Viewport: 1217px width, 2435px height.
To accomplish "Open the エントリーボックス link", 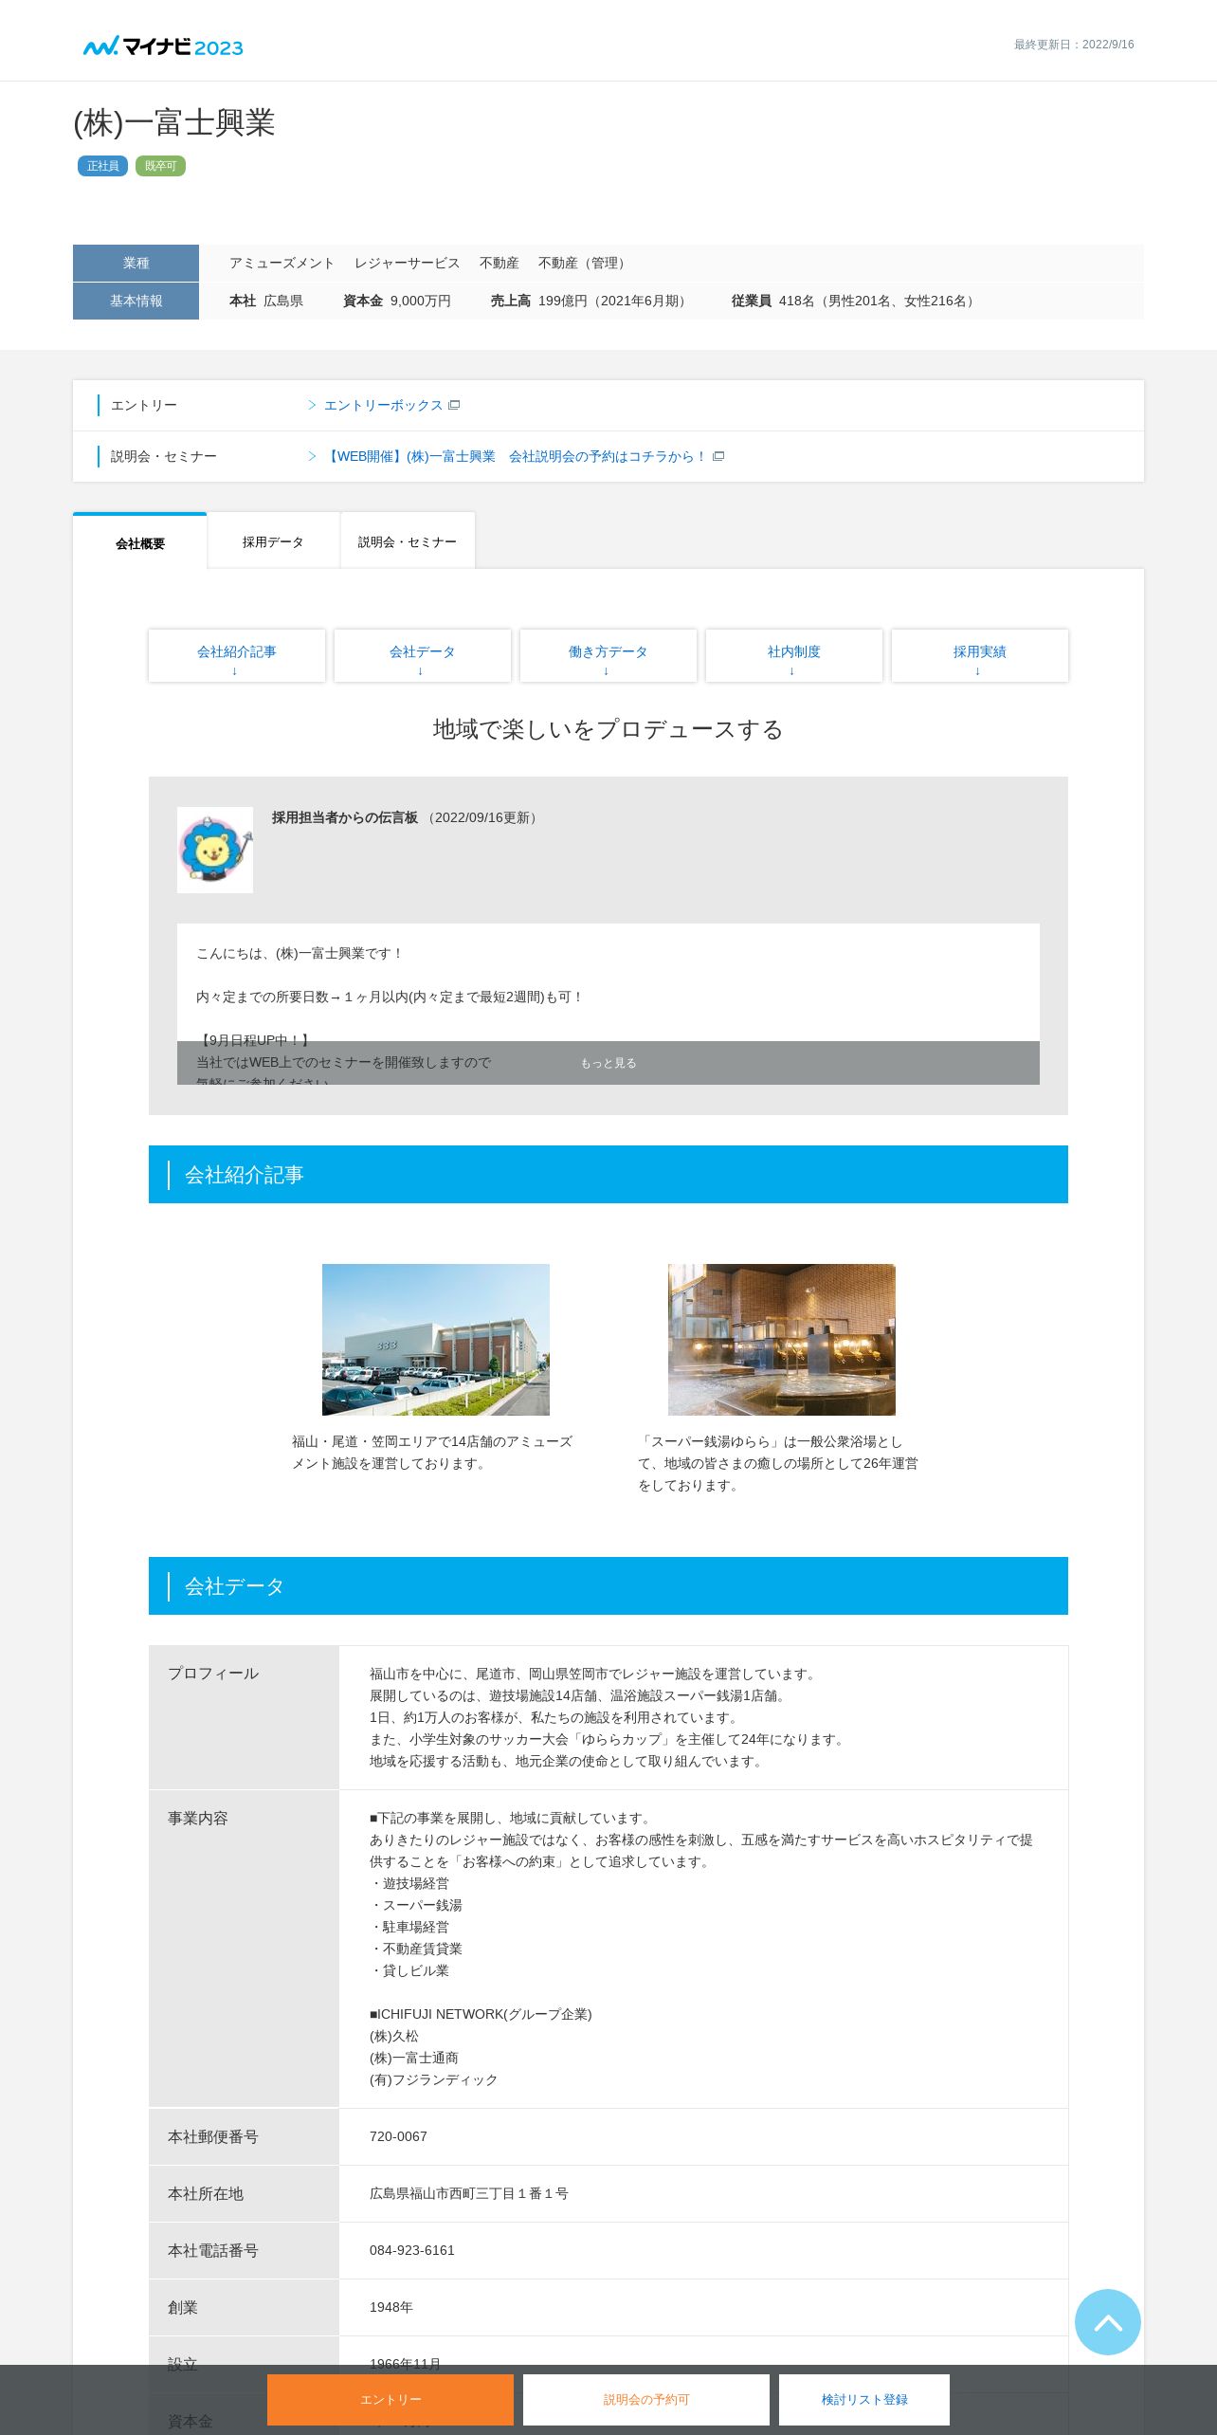I will coord(383,405).
